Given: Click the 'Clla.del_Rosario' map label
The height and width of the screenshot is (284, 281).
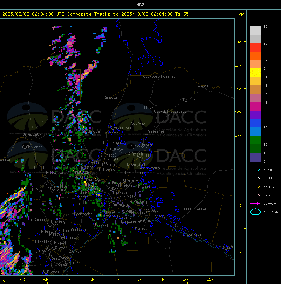Looking at the screenshot, I should click(x=159, y=76).
